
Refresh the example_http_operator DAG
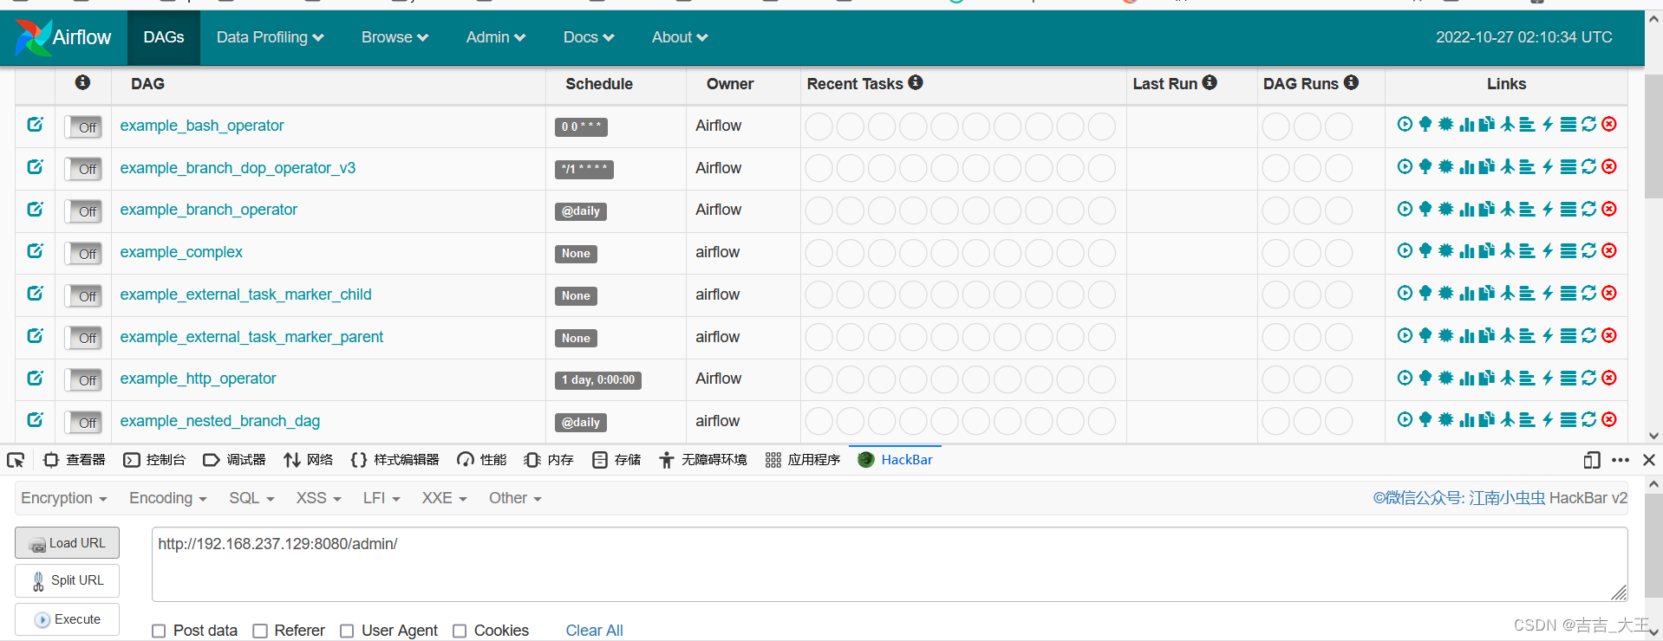1588,378
